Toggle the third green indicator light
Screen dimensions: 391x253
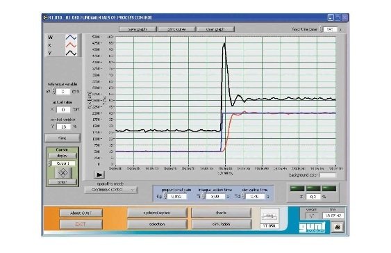pyautogui.click(x=329, y=188)
